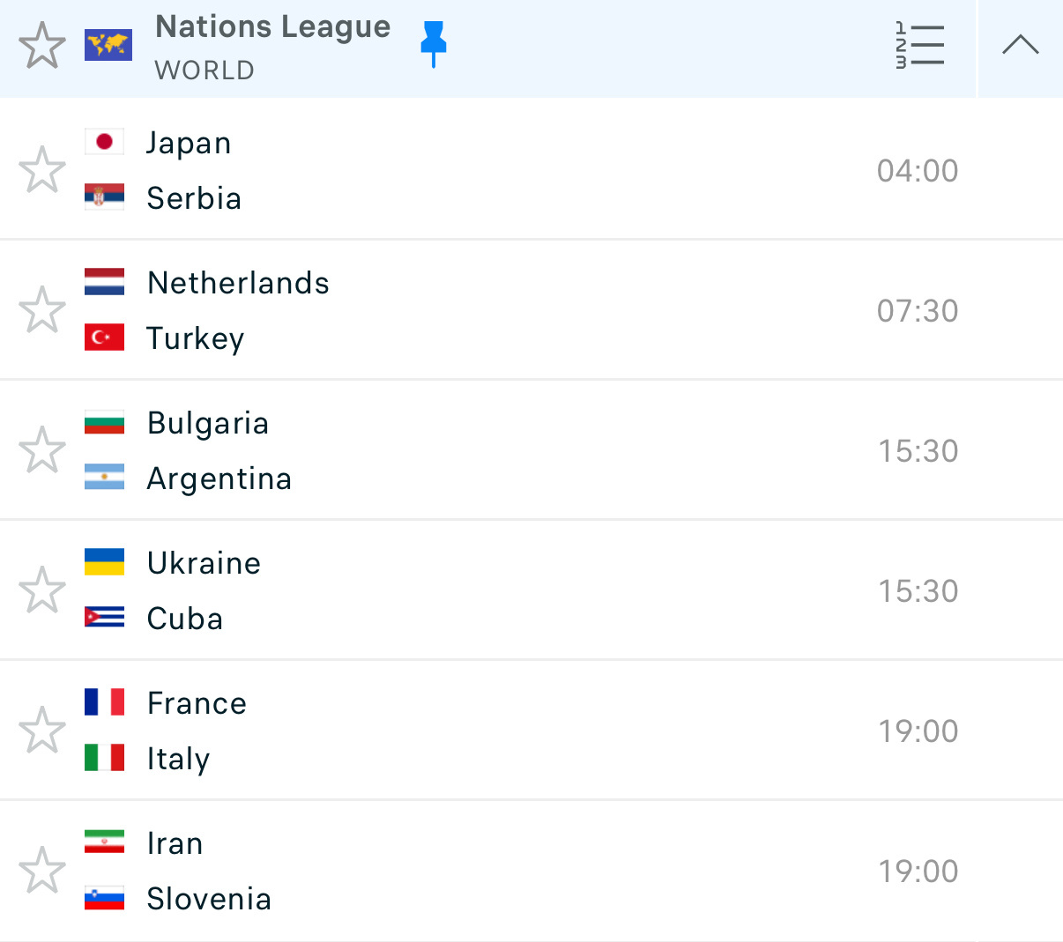This screenshot has width=1063, height=942.
Task: Open the league standings list icon
Action: (x=919, y=45)
